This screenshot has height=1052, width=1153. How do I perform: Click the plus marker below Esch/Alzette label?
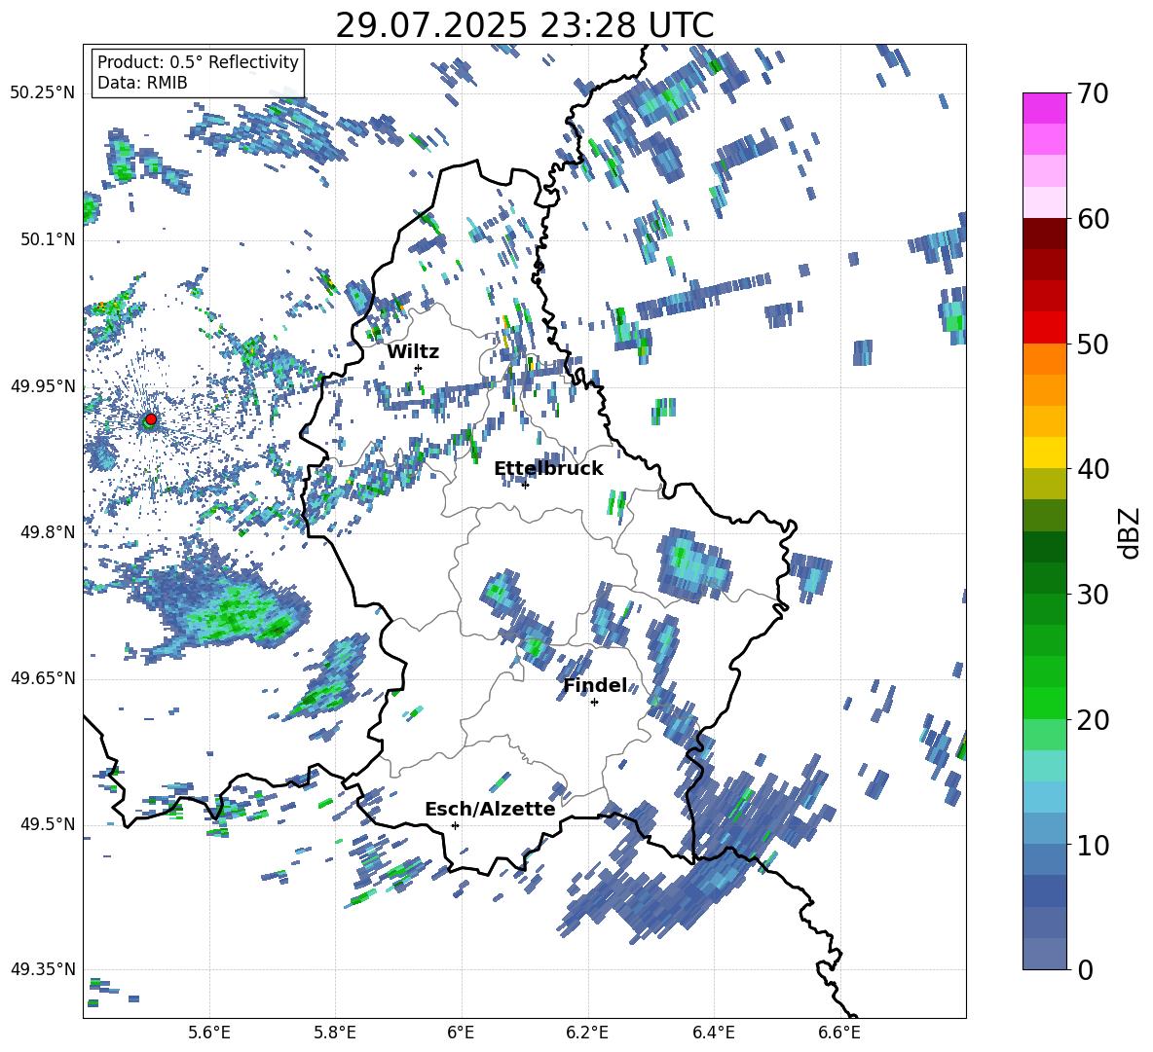(x=455, y=825)
